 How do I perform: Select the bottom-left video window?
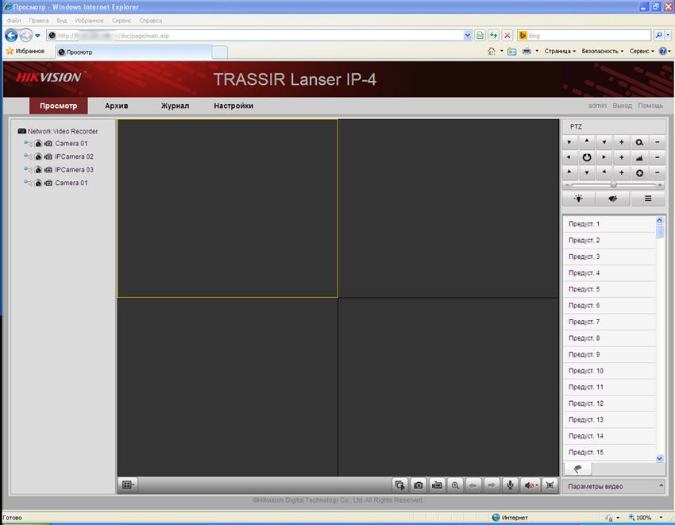[227, 387]
